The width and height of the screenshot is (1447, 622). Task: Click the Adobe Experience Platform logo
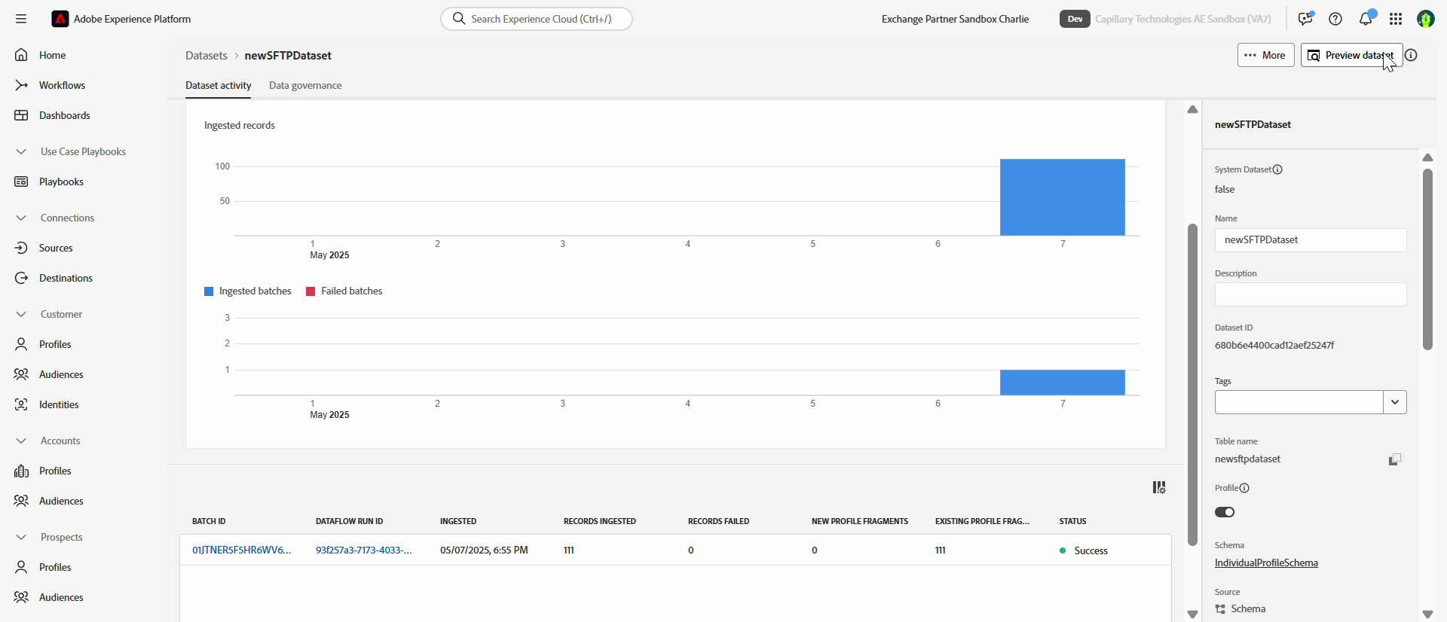pyautogui.click(x=60, y=19)
